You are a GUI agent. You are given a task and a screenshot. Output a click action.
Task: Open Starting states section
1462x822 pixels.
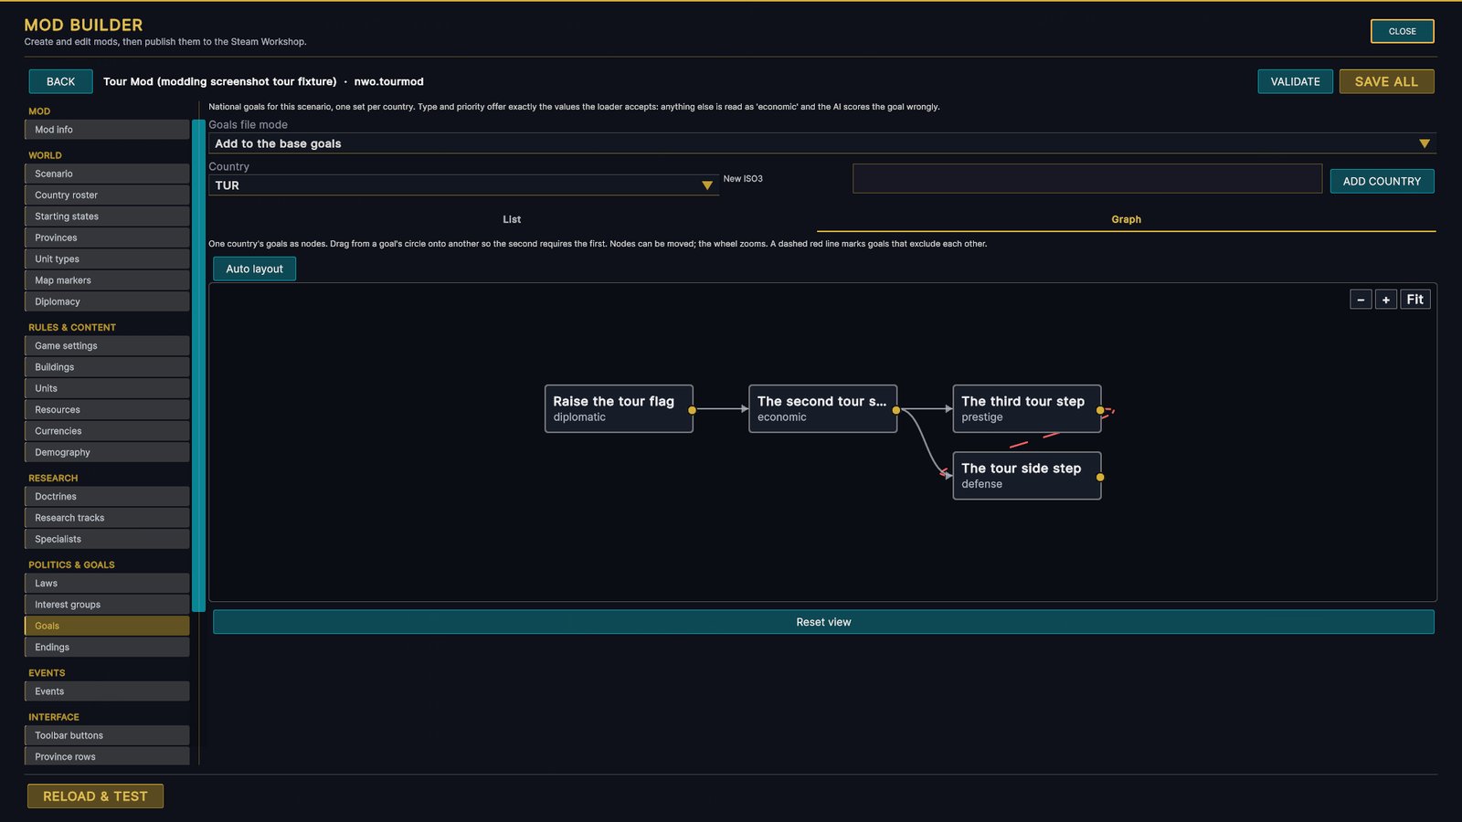107,216
